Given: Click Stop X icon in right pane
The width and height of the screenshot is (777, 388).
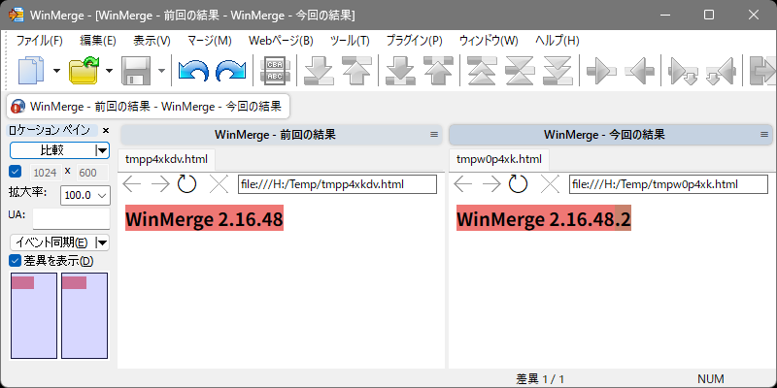Looking at the screenshot, I should tap(550, 184).
